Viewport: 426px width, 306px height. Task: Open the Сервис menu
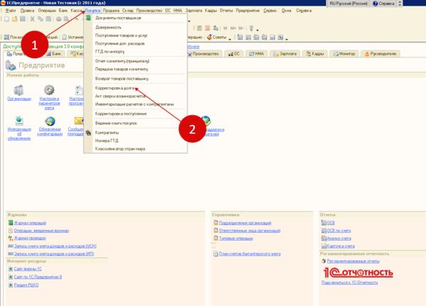pos(270,11)
